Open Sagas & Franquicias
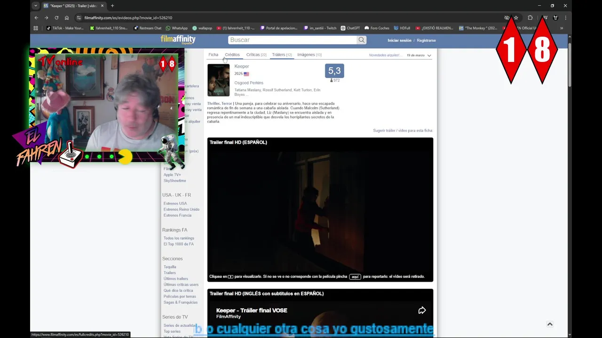The image size is (602, 338). pyautogui.click(x=181, y=302)
